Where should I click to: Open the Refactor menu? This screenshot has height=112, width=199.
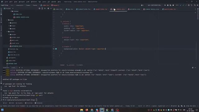click(x=34, y=2)
